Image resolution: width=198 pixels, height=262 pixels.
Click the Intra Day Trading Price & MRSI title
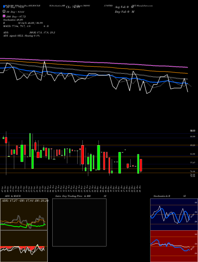[81, 196]
